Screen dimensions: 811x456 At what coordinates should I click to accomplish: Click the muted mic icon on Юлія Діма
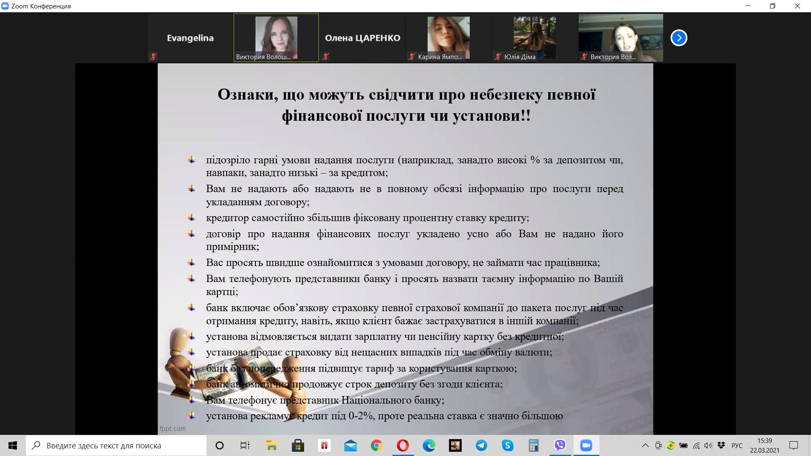(x=498, y=57)
